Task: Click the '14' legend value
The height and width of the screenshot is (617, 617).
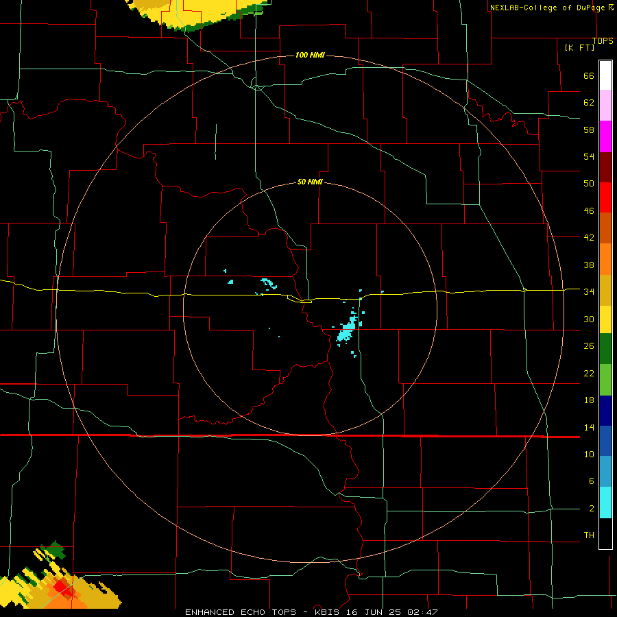Action: click(589, 427)
